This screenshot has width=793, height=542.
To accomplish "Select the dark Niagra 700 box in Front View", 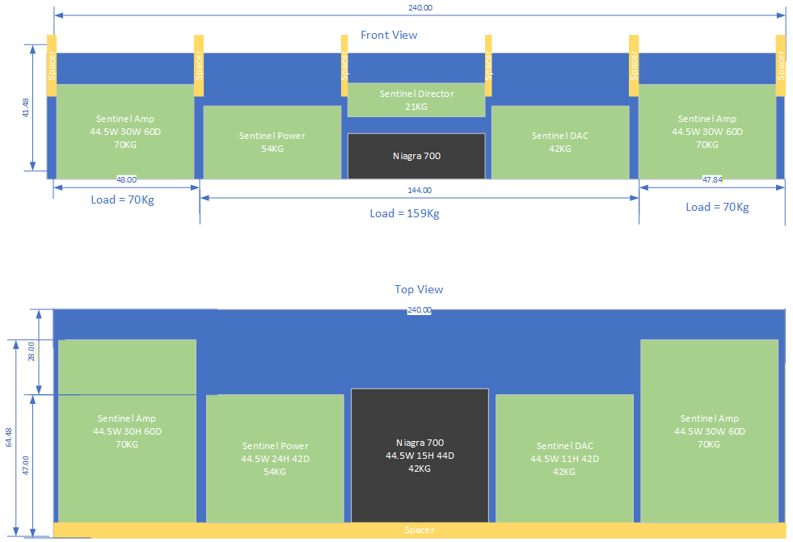I will [416, 156].
